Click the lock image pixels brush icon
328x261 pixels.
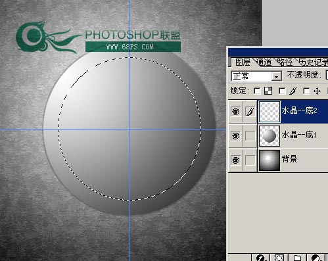click(x=293, y=91)
